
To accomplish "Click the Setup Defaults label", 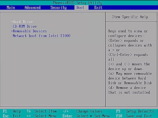I will tap(140, 111).
